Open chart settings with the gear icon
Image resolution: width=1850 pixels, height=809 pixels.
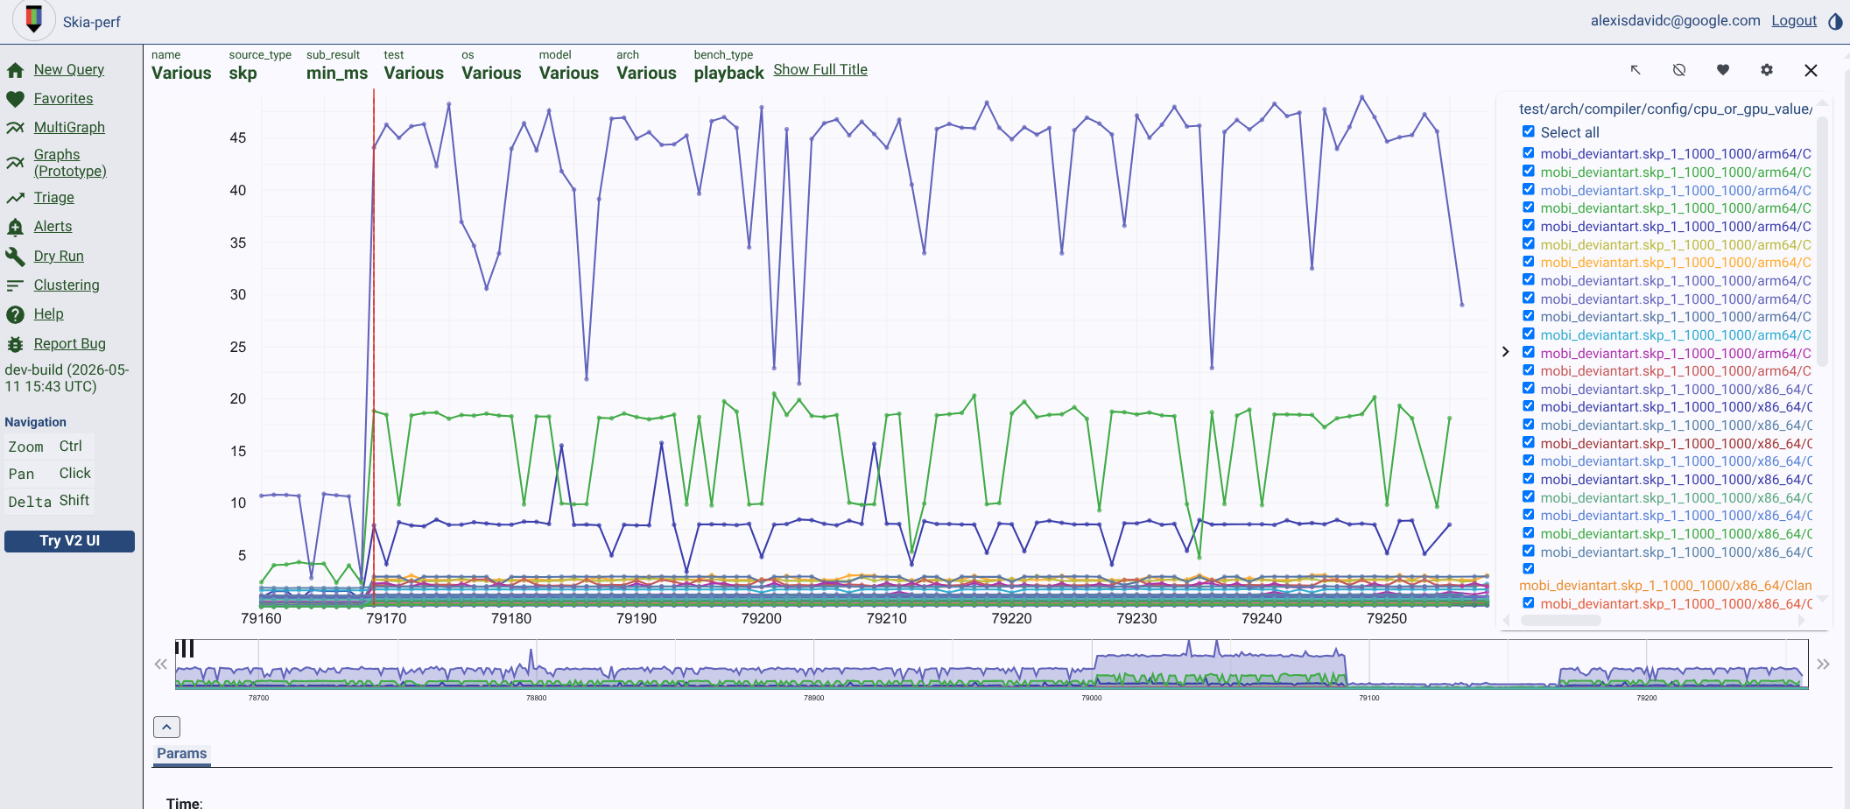[x=1767, y=70]
